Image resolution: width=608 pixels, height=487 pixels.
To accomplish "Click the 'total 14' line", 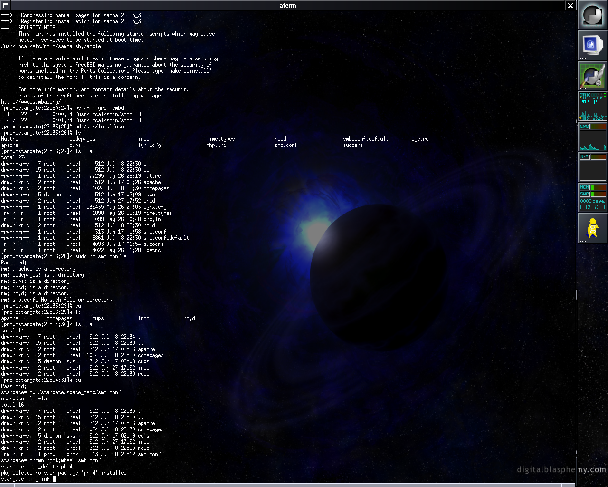I will (12, 331).
